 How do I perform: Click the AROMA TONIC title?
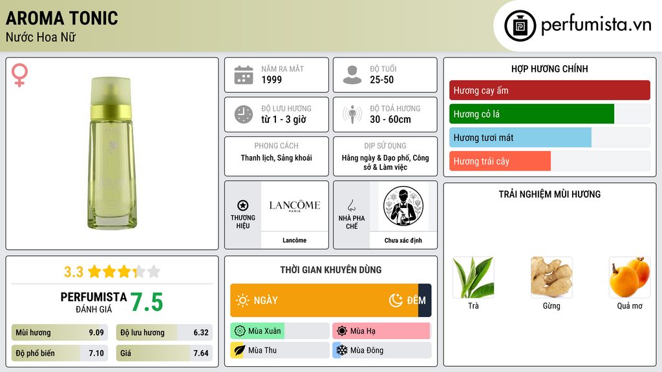tap(61, 18)
